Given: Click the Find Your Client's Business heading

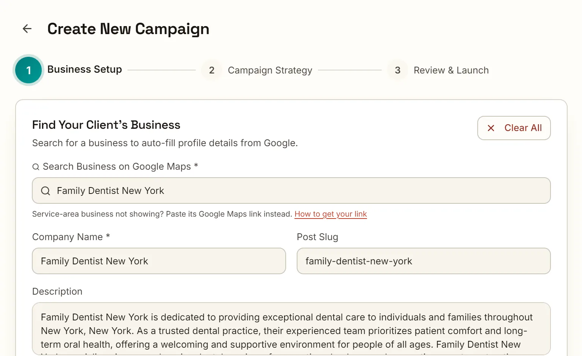Looking at the screenshot, I should click(x=106, y=125).
